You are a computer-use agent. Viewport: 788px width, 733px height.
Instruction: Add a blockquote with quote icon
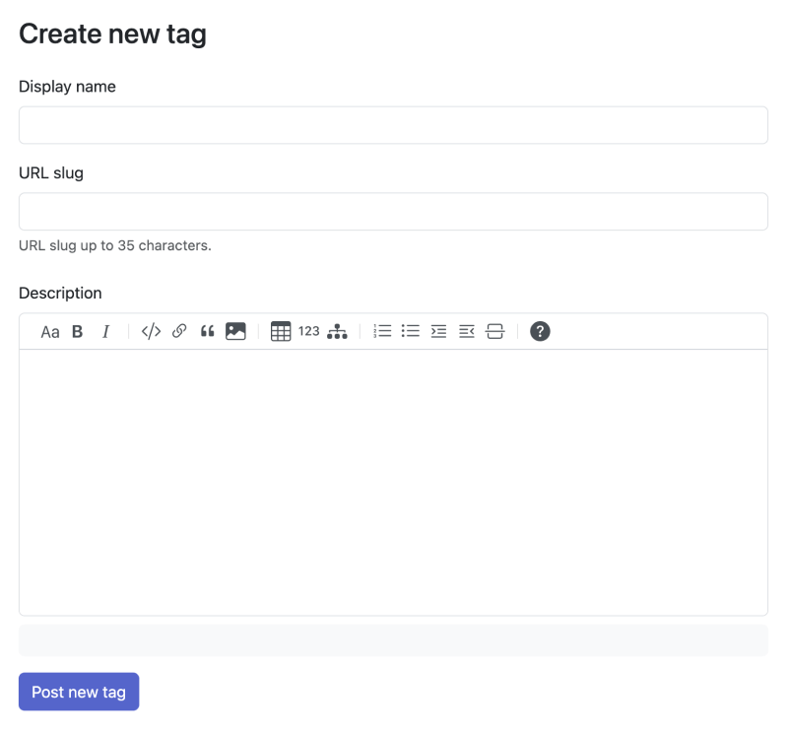coord(207,332)
